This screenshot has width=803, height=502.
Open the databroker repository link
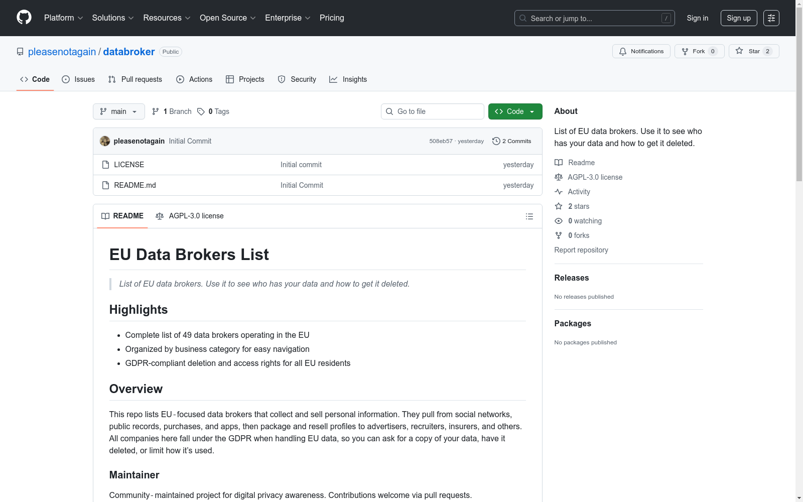point(129,52)
